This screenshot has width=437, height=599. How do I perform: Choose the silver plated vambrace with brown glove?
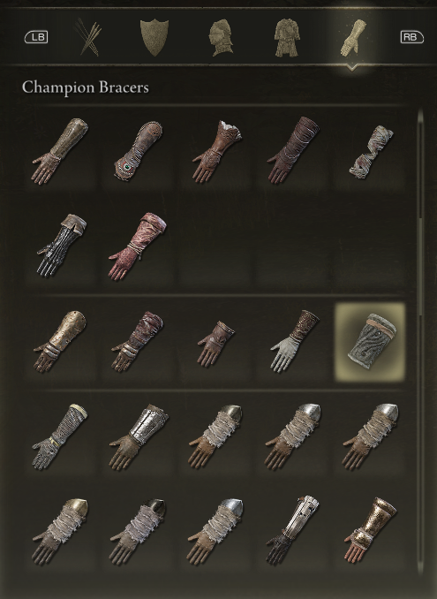pos(138,436)
